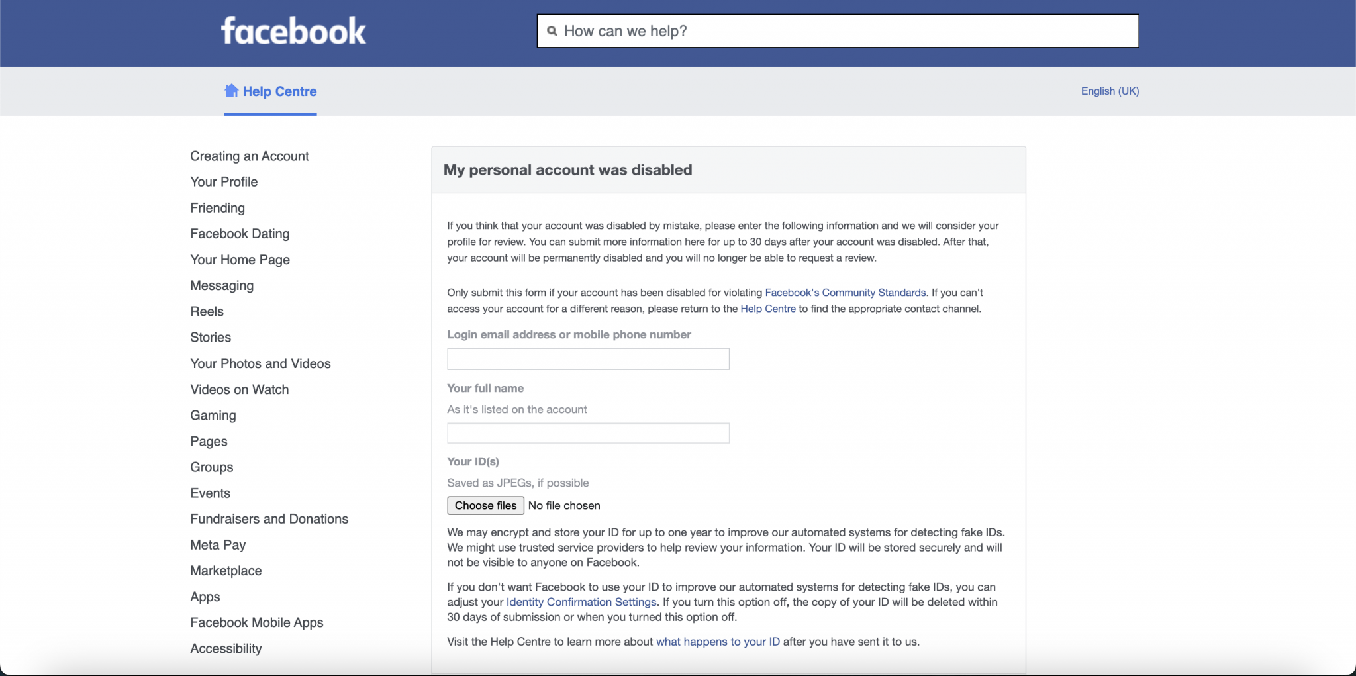The width and height of the screenshot is (1356, 676).
Task: Open Facebook's Community Standards link
Action: (x=846, y=292)
